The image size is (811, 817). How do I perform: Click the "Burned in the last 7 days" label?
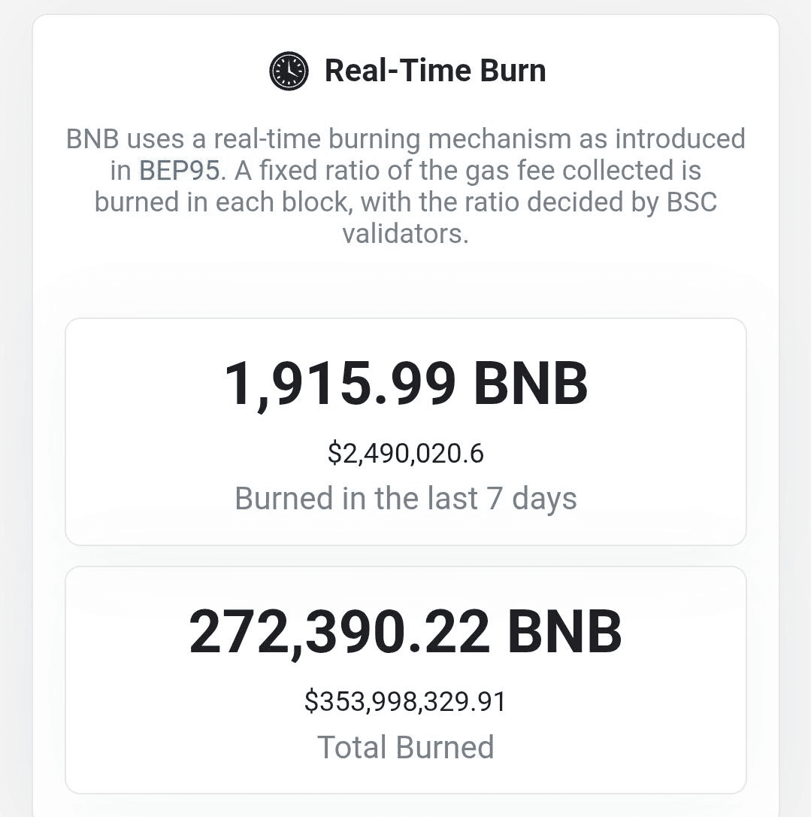(406, 498)
